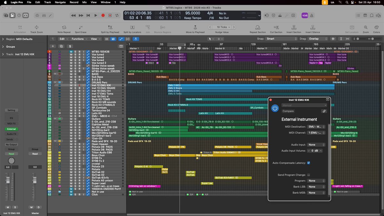Expand the Groups inspector section

tap(3, 47)
